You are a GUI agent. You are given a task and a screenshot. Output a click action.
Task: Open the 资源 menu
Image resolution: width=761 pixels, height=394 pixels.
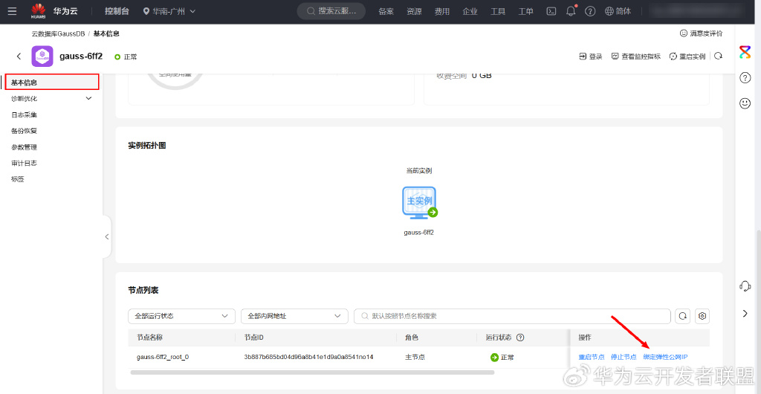point(414,12)
